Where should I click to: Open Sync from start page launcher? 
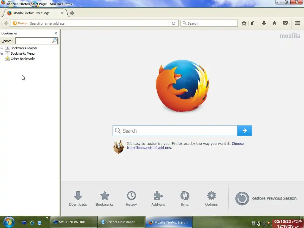(x=185, y=199)
